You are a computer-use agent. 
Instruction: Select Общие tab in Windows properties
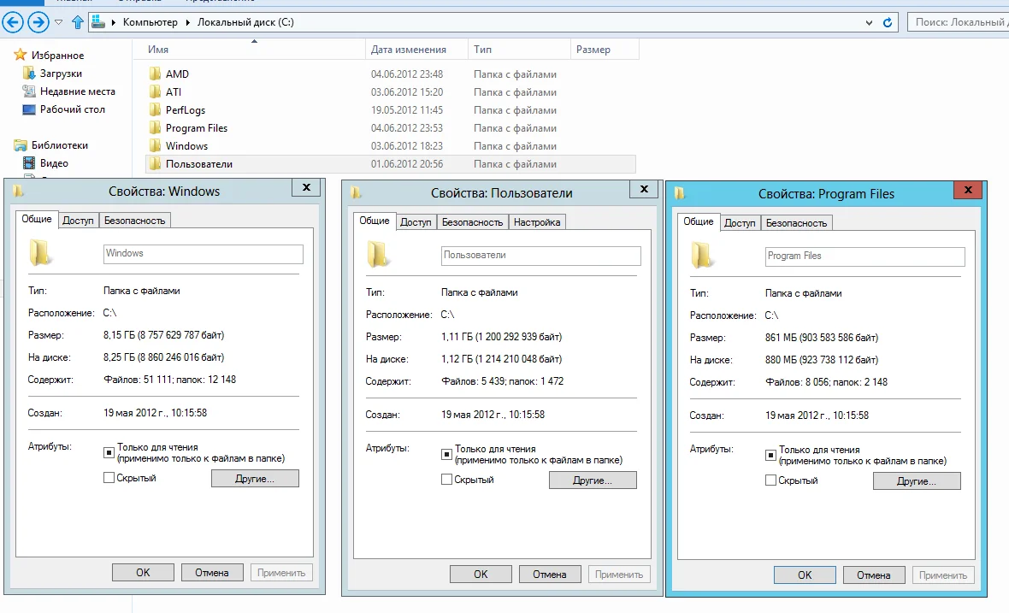click(x=37, y=219)
